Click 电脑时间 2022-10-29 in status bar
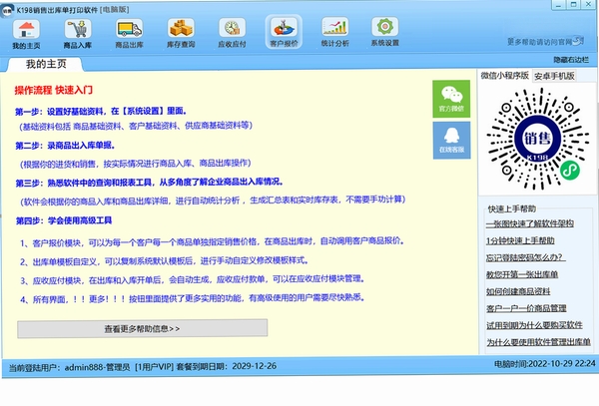599x406 pixels. 545,364
